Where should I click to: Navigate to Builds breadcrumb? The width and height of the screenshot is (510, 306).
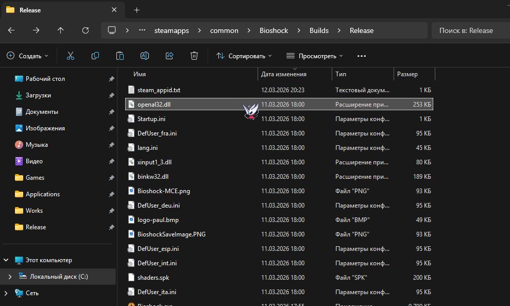319,30
